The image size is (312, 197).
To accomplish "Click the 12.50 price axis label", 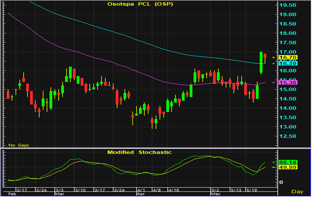I will point(288,136).
